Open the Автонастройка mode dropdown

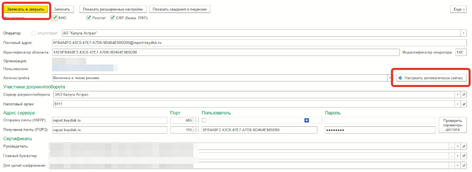(390, 78)
